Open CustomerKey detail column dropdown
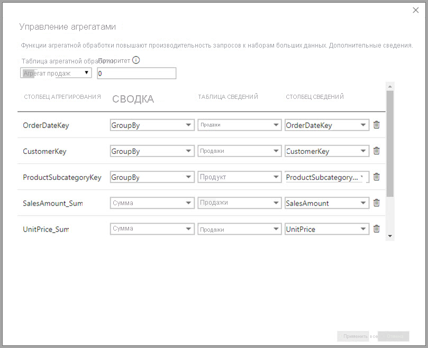428x348 pixels. pos(327,151)
